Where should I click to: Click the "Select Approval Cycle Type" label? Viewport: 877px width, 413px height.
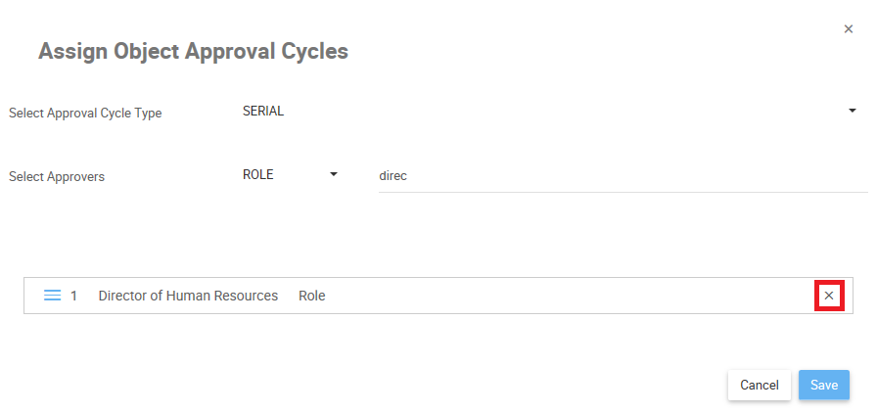tap(85, 113)
